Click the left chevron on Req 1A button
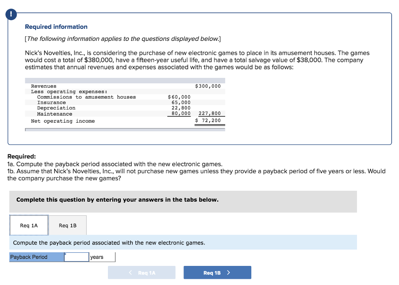Screen dimensions: 399x285 [131, 273]
